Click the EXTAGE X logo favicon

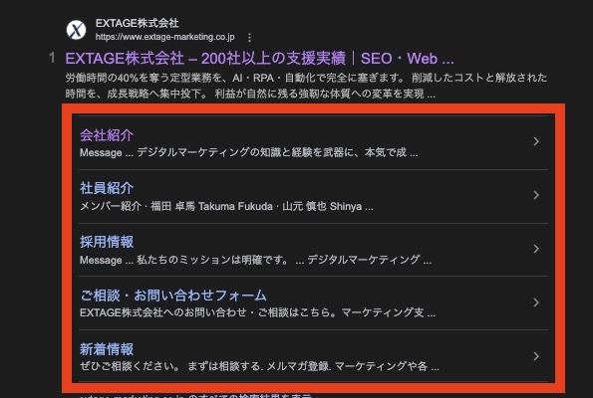(x=76, y=30)
